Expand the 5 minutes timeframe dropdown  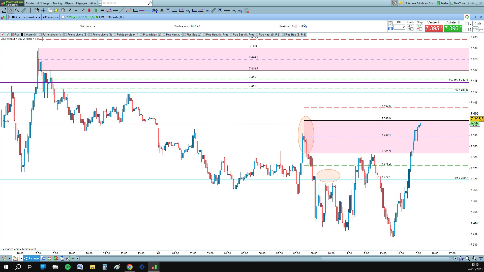[x=32, y=17]
